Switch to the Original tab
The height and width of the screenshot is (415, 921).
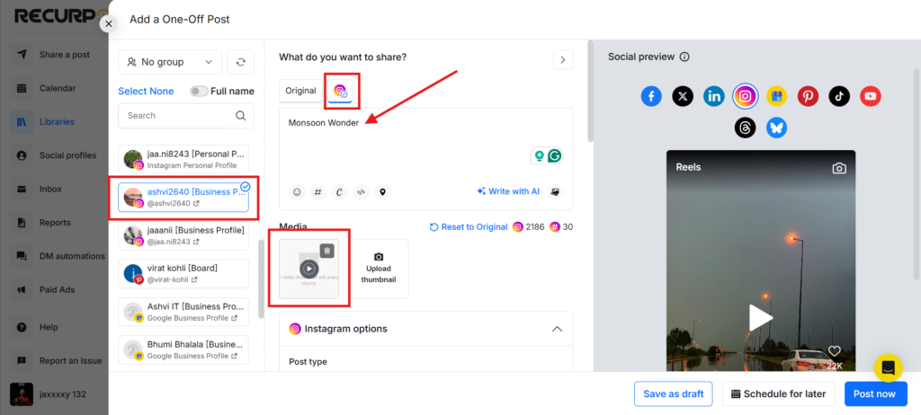(x=300, y=91)
